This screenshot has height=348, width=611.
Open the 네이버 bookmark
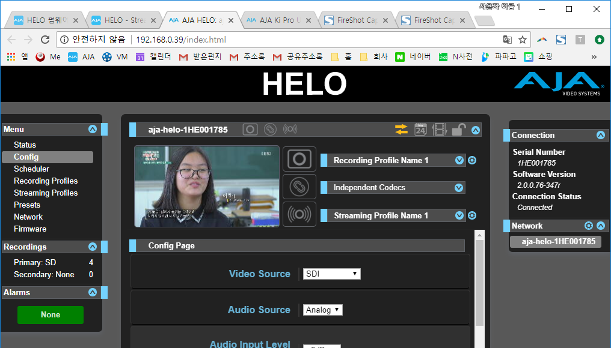tap(413, 57)
